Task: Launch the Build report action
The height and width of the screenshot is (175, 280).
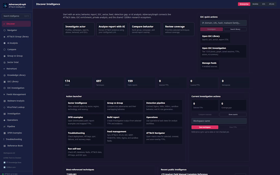Action: (124, 120)
